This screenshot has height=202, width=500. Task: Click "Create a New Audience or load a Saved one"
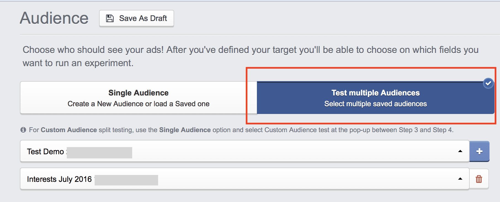(x=138, y=104)
